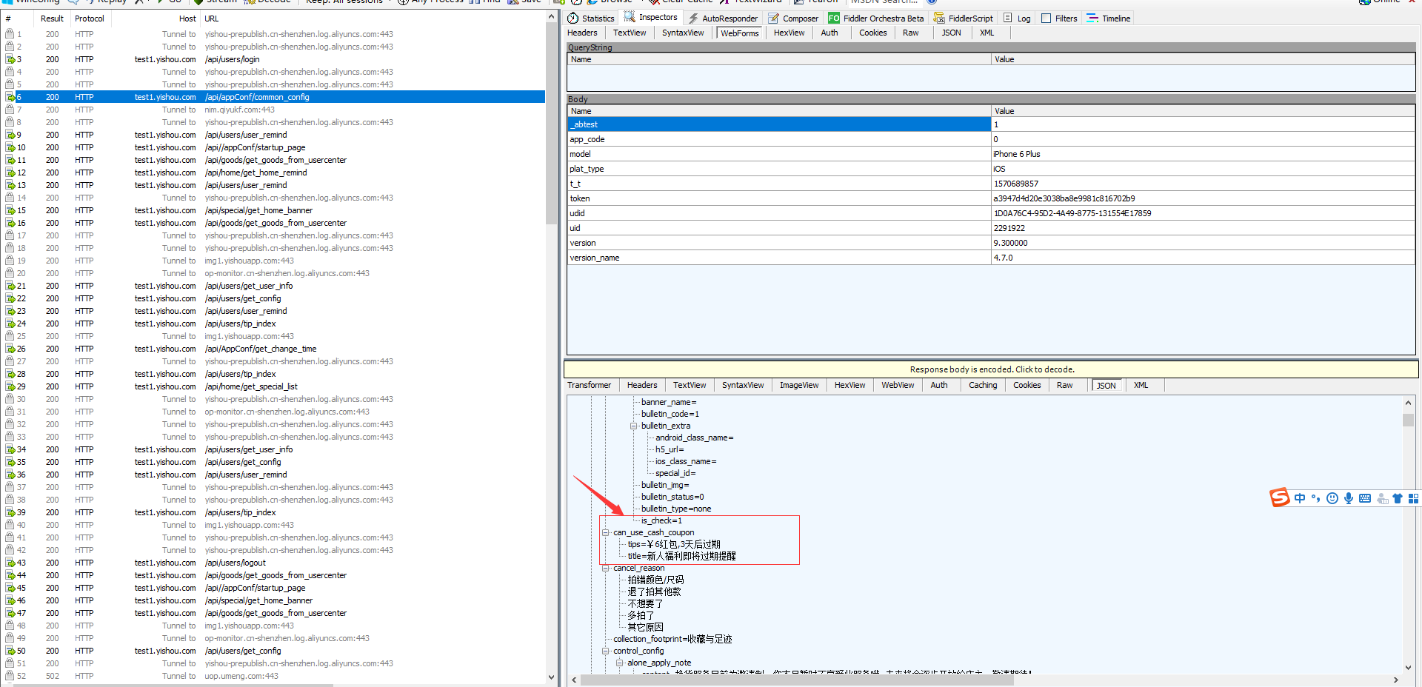Collapse the control_config node
The image size is (1422, 687).
605,651
